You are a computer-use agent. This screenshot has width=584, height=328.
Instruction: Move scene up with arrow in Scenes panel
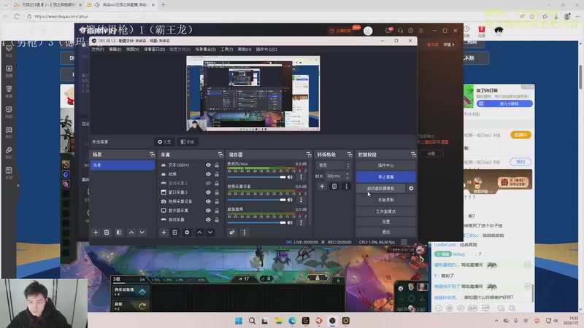coord(131,233)
